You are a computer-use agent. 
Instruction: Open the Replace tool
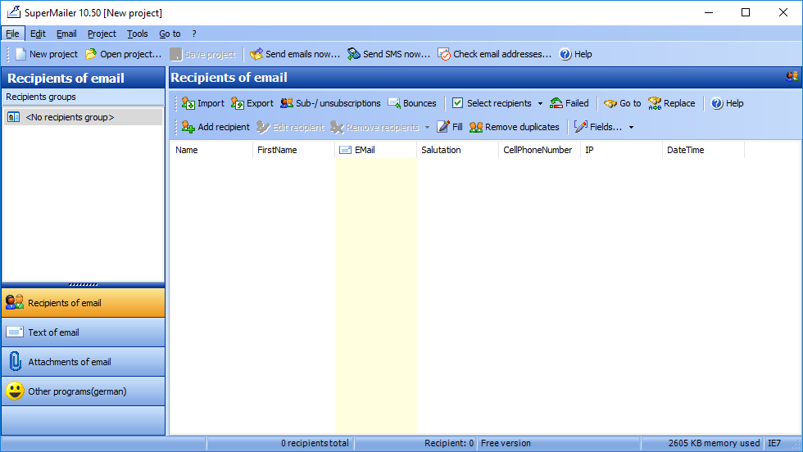click(671, 103)
